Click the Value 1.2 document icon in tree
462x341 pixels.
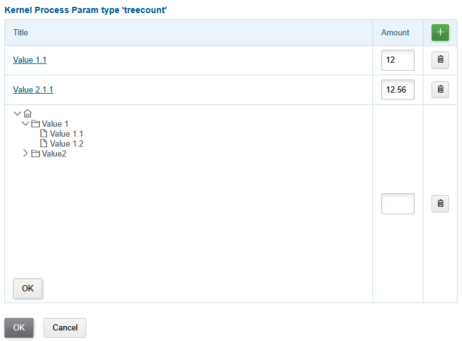[44, 143]
